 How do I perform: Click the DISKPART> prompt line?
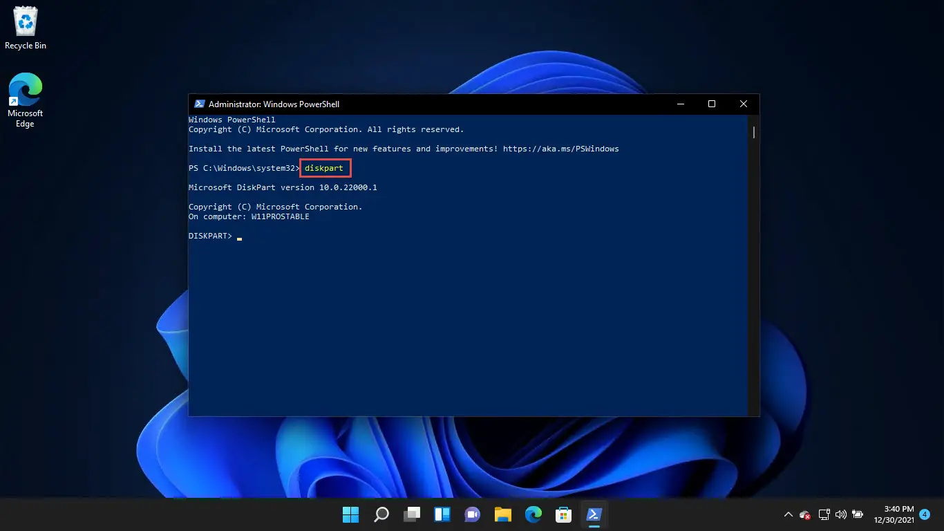tap(211, 236)
